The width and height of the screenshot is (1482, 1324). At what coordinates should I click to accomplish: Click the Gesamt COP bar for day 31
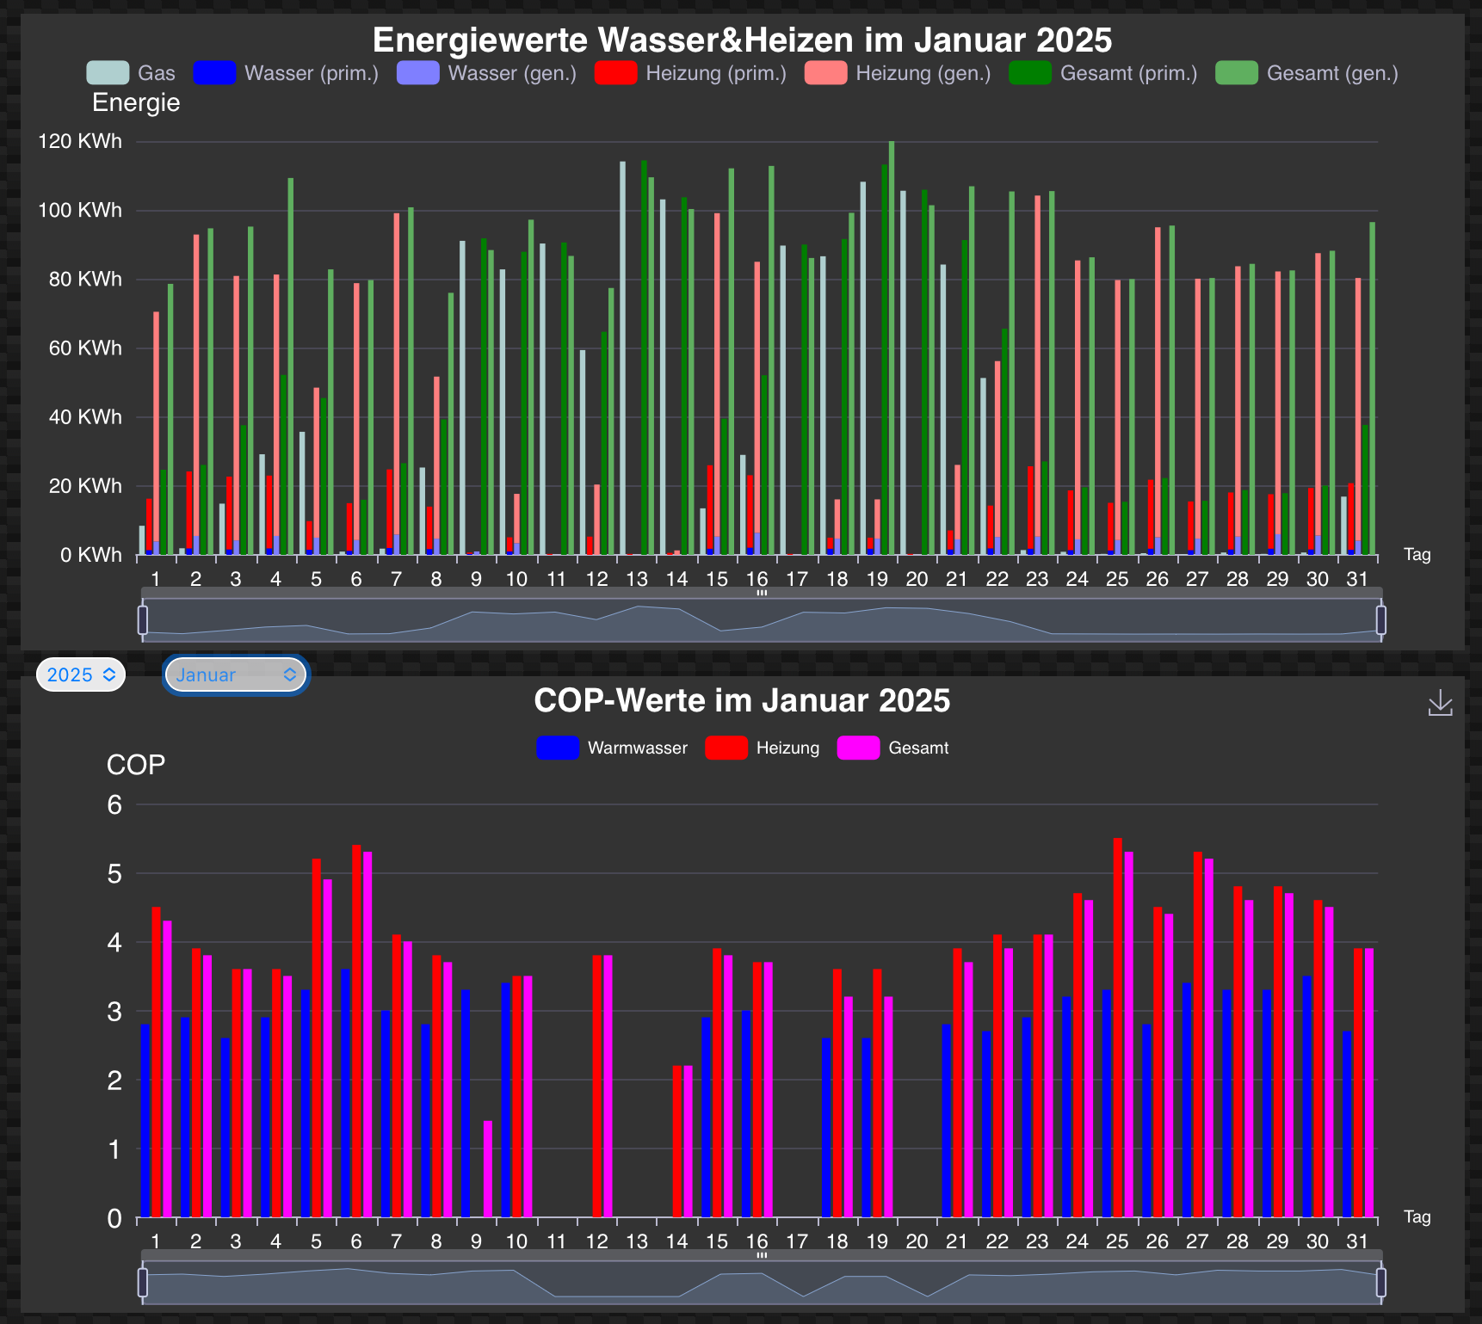(x=1368, y=1082)
